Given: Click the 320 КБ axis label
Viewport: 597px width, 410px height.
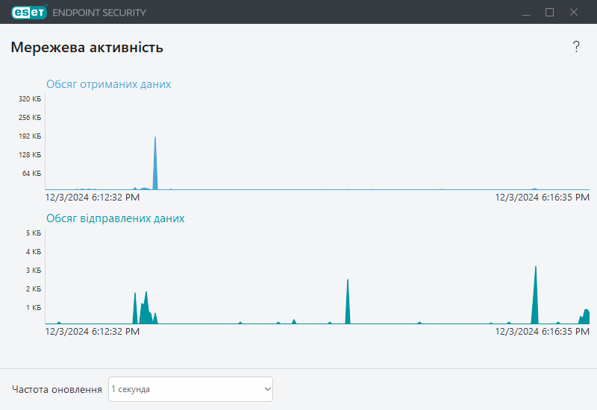Looking at the screenshot, I should click(30, 99).
